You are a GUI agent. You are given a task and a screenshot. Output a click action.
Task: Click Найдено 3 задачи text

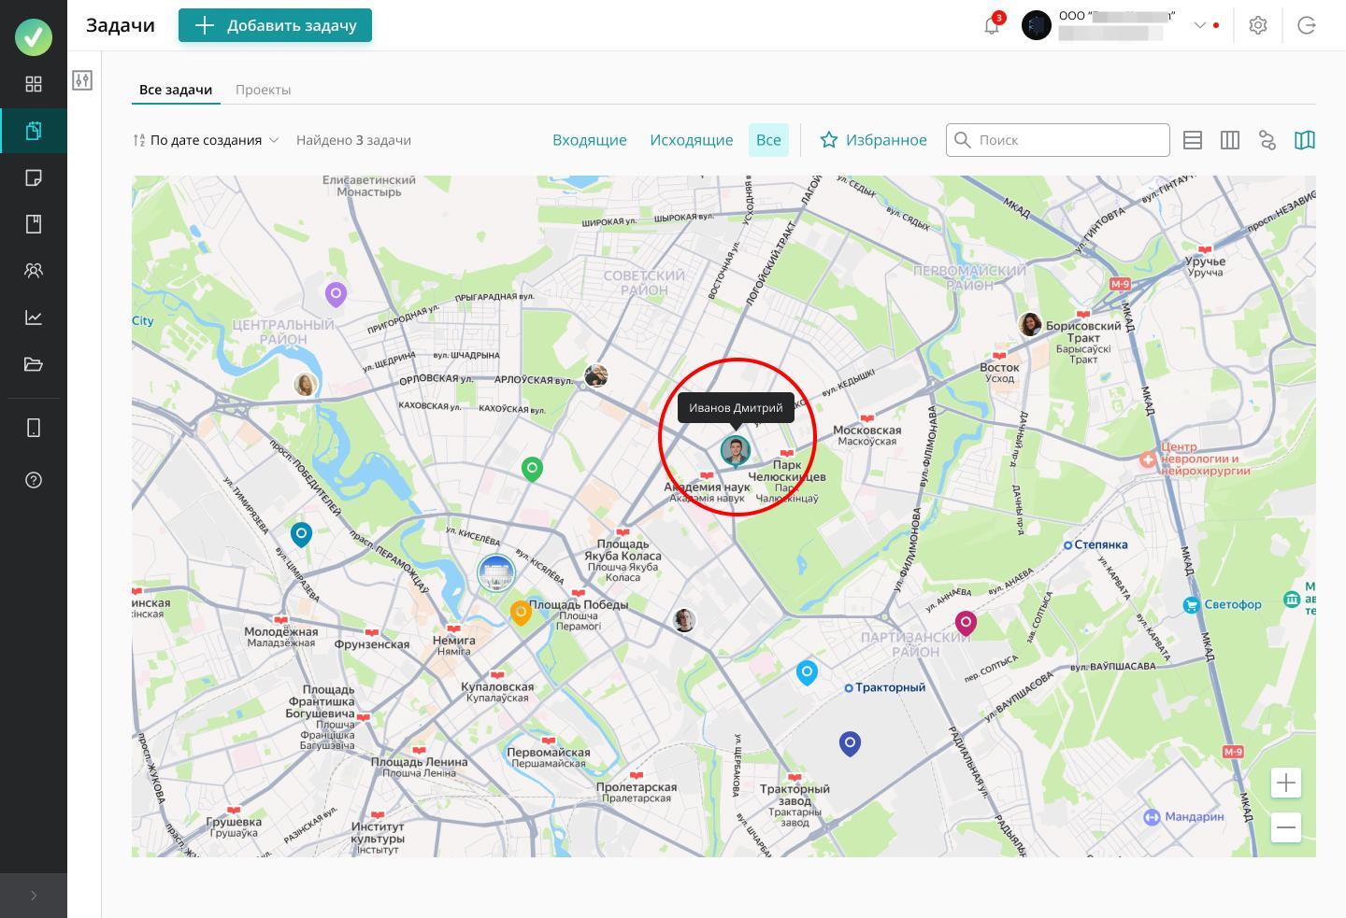(x=353, y=140)
